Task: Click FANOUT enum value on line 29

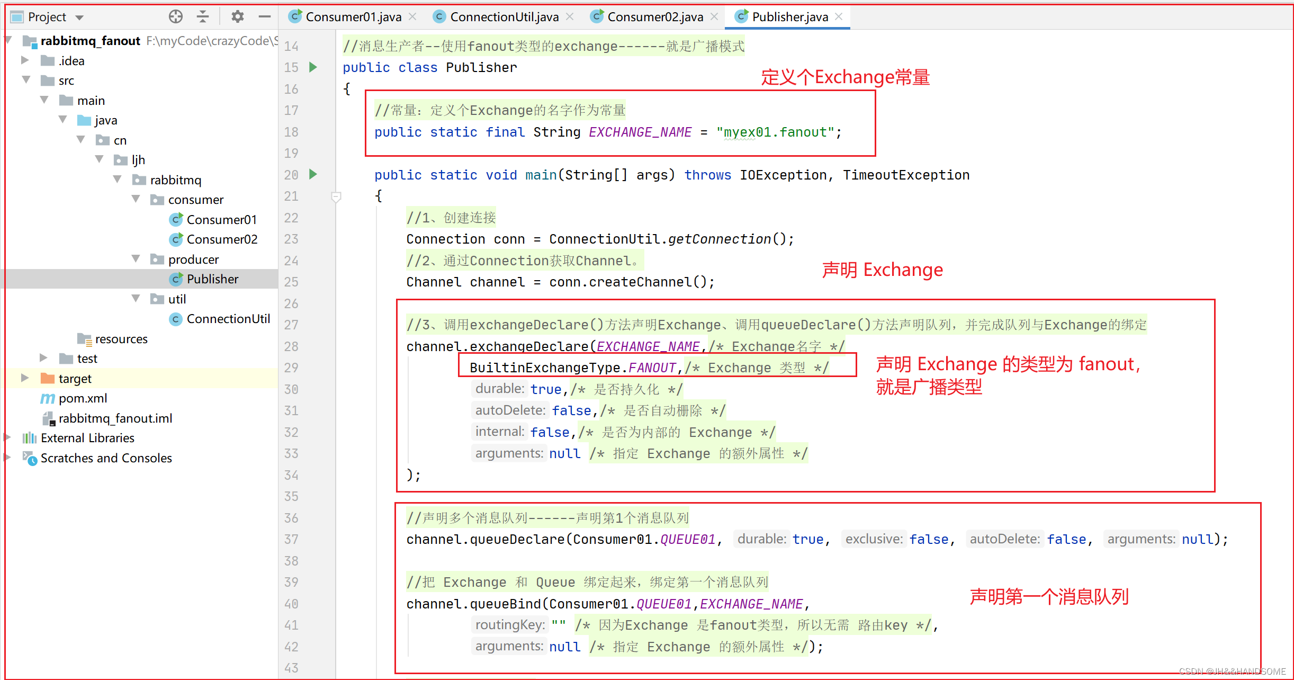Action: coord(652,368)
